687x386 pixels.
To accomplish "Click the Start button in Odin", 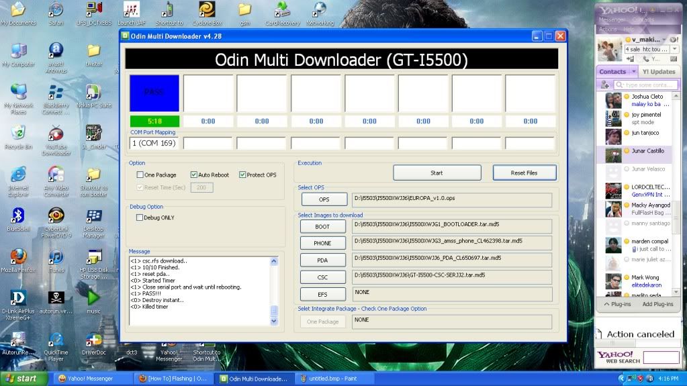I will pyautogui.click(x=437, y=173).
